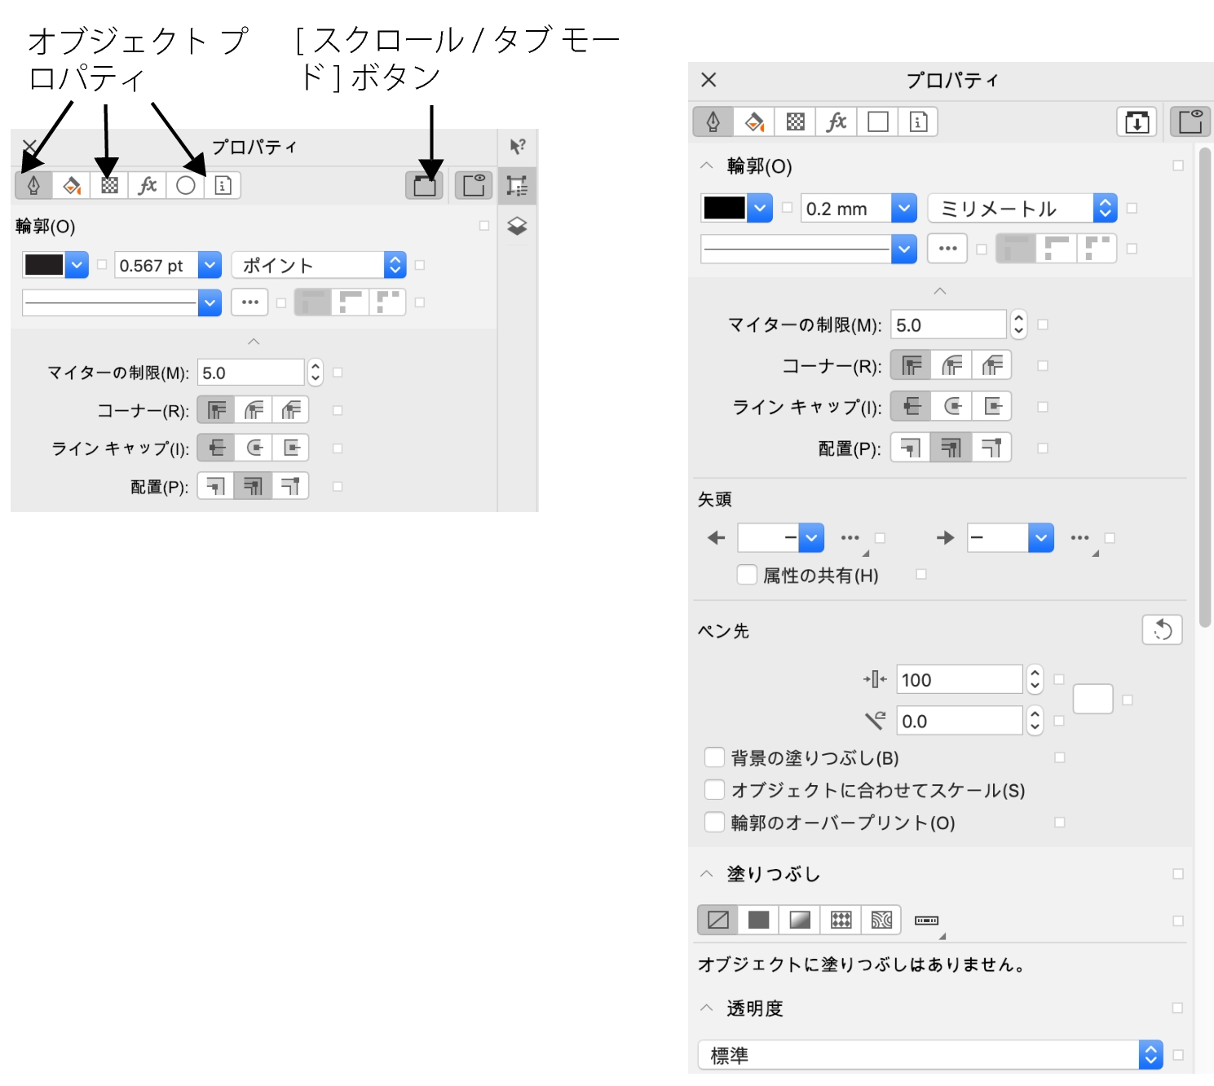The height and width of the screenshot is (1086, 1214).
Task: Select the Outline pen tab in right panel
Action: point(713,122)
